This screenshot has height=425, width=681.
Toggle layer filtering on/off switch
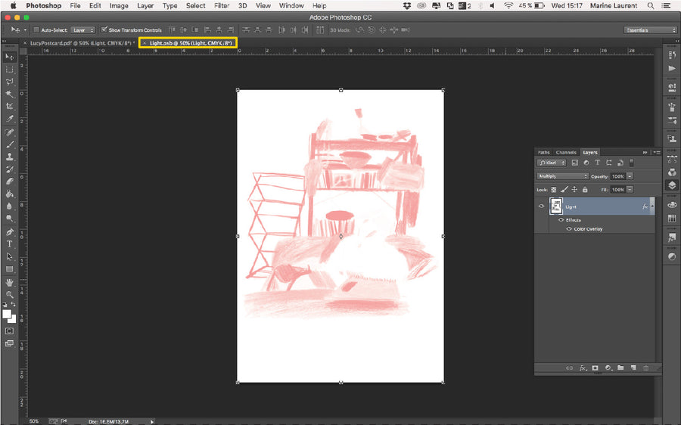coord(632,163)
